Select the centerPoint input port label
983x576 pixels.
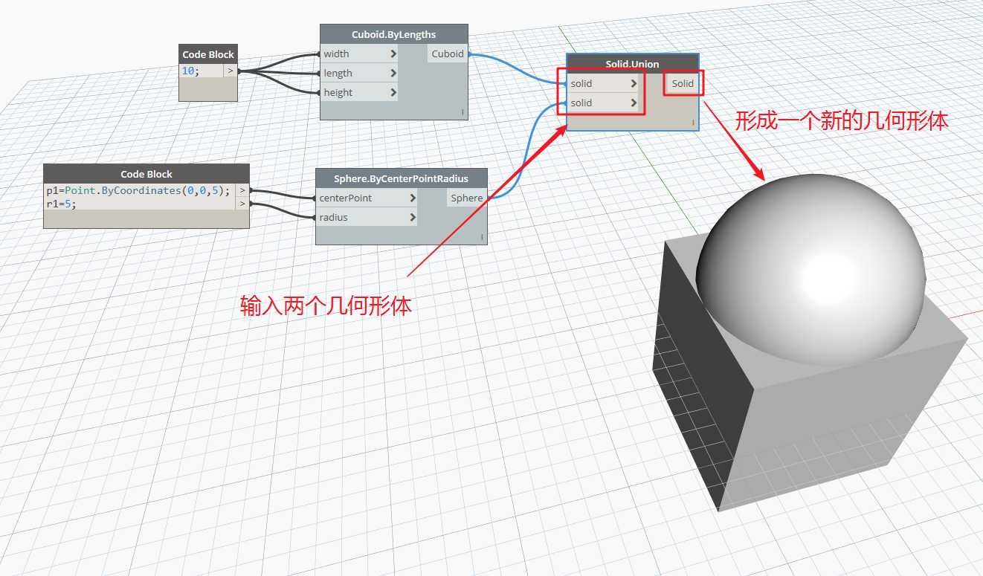coord(346,198)
